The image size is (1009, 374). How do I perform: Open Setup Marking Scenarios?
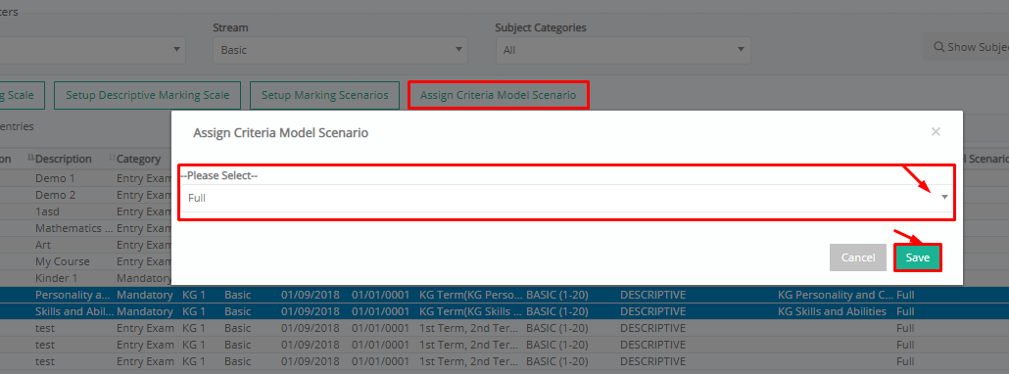pyautogui.click(x=325, y=95)
